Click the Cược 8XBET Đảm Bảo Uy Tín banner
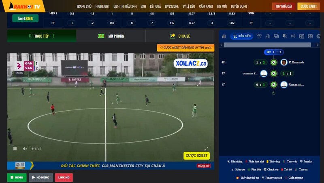324x183 pixels. pos(185,48)
